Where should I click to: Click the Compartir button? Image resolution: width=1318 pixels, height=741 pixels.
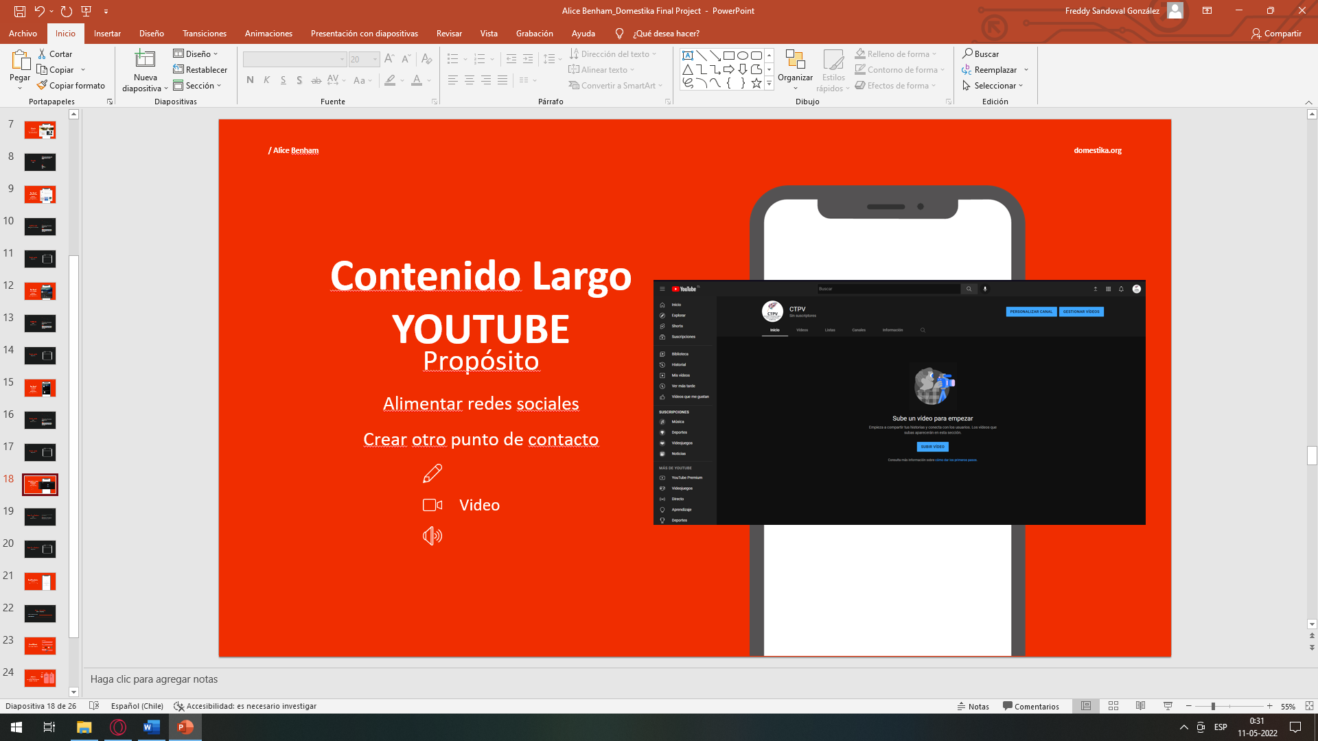[1276, 33]
